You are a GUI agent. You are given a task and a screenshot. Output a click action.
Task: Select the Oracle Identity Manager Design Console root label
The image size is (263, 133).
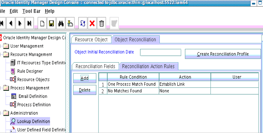(x=34, y=38)
